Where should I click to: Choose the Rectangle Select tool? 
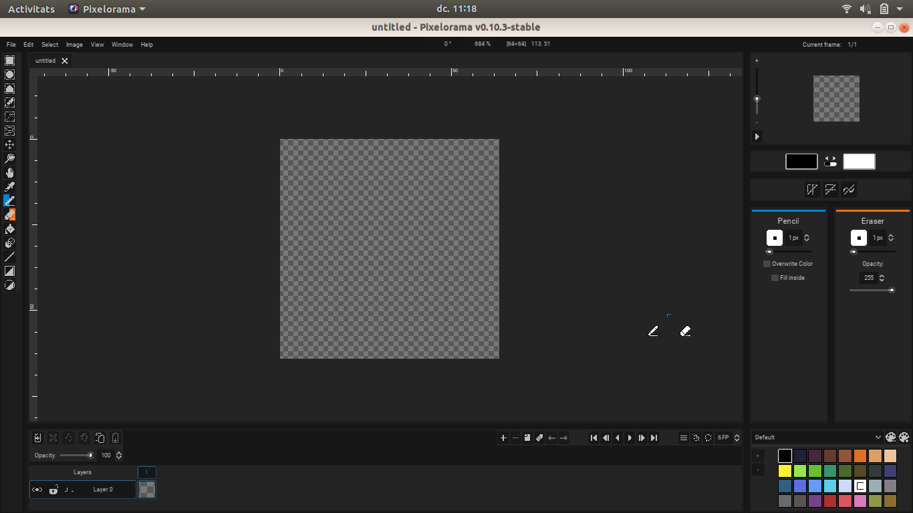(9, 61)
